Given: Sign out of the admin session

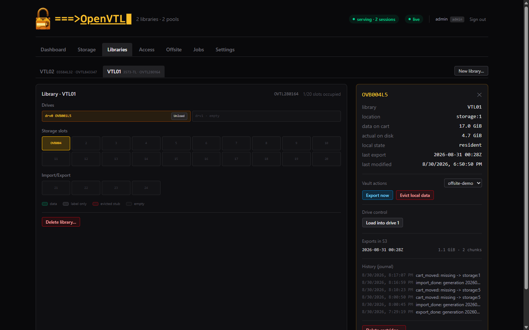Looking at the screenshot, I should (x=478, y=19).
